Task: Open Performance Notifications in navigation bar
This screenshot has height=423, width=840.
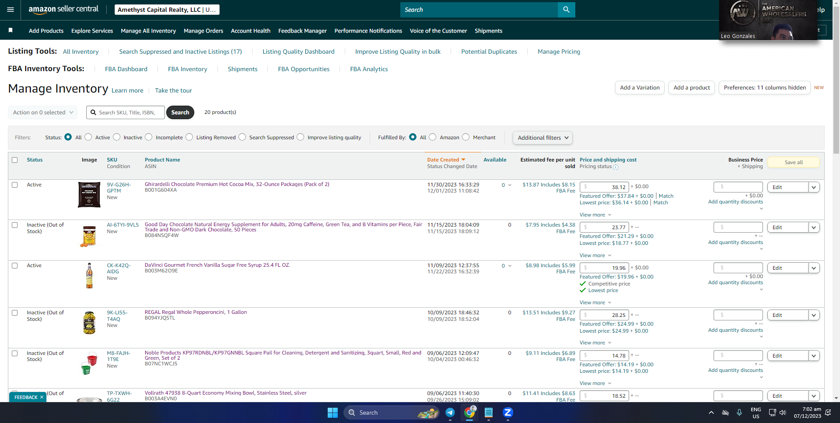Action: pos(368,31)
